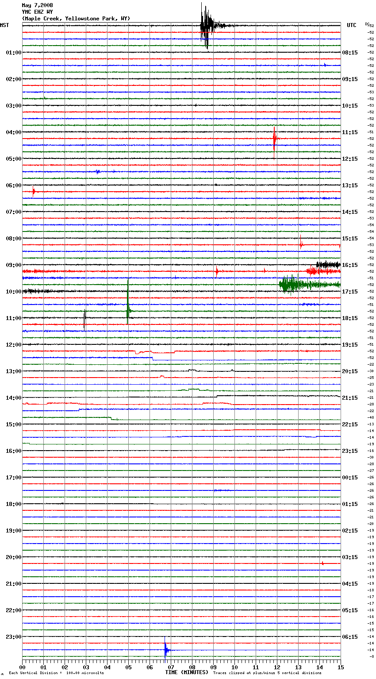Click the 20:00 MST time label
The height and width of the screenshot is (679, 376).
[x=13, y=557]
